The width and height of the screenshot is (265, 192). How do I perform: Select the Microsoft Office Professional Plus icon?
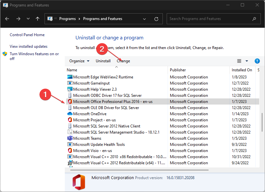click(x=70, y=102)
